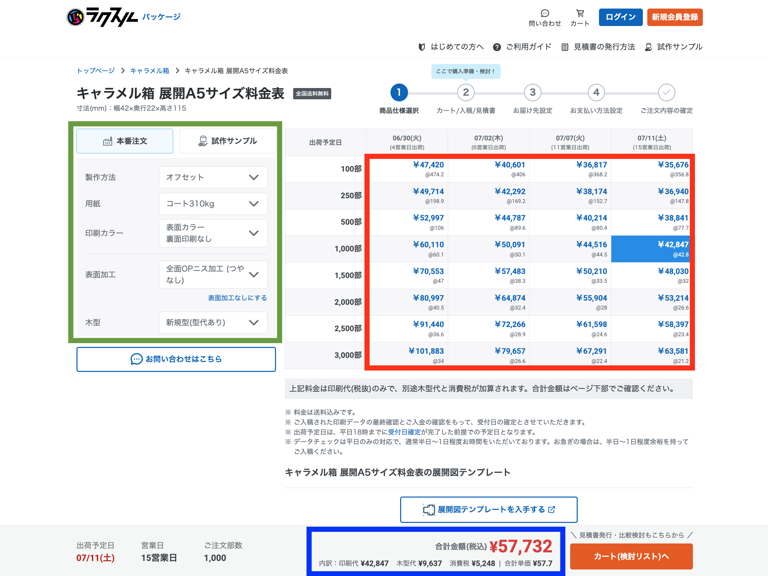Select price ¥36,817 for 100部
Image resolution: width=768 pixels, height=576 pixels.
571,169
